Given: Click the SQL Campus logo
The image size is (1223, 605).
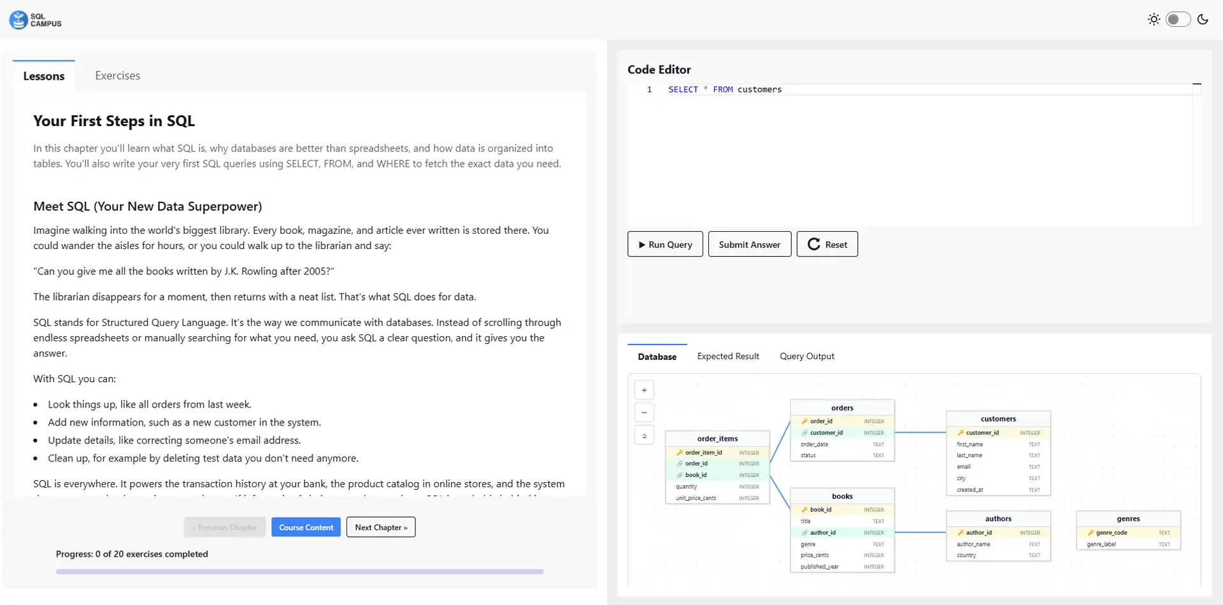Looking at the screenshot, I should 36,20.
